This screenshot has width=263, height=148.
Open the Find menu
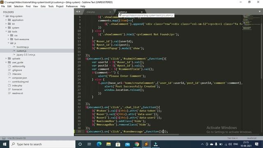point(28,6)
